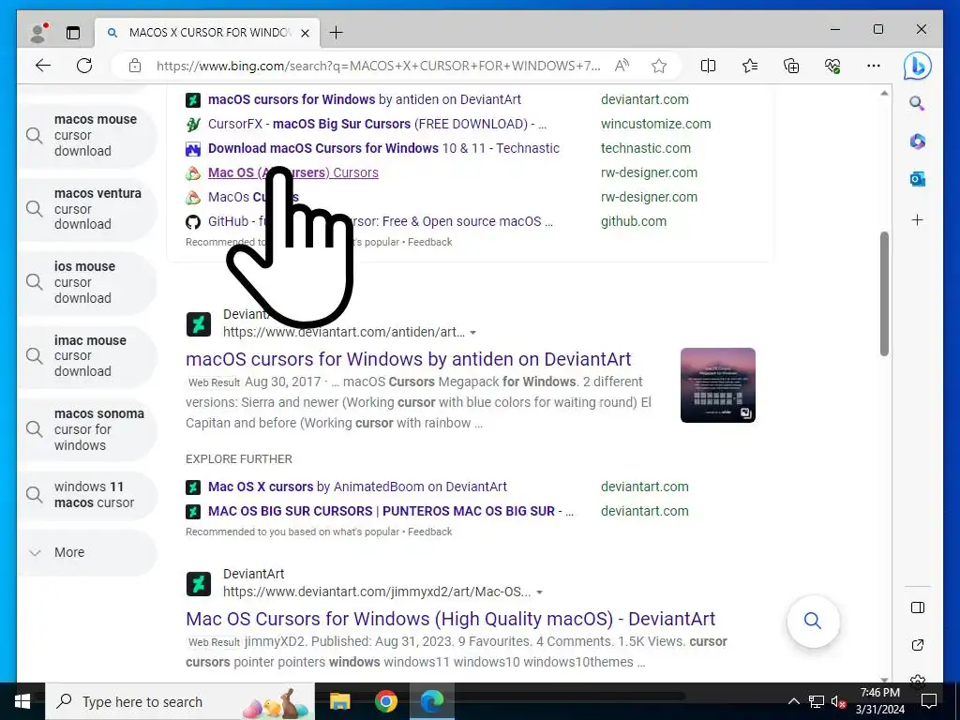View site information lock icon
This screenshot has height=720, width=960.
click(135, 66)
